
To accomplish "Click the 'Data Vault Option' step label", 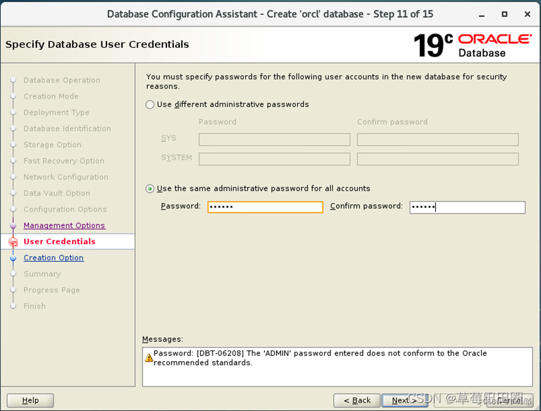I will tap(57, 193).
